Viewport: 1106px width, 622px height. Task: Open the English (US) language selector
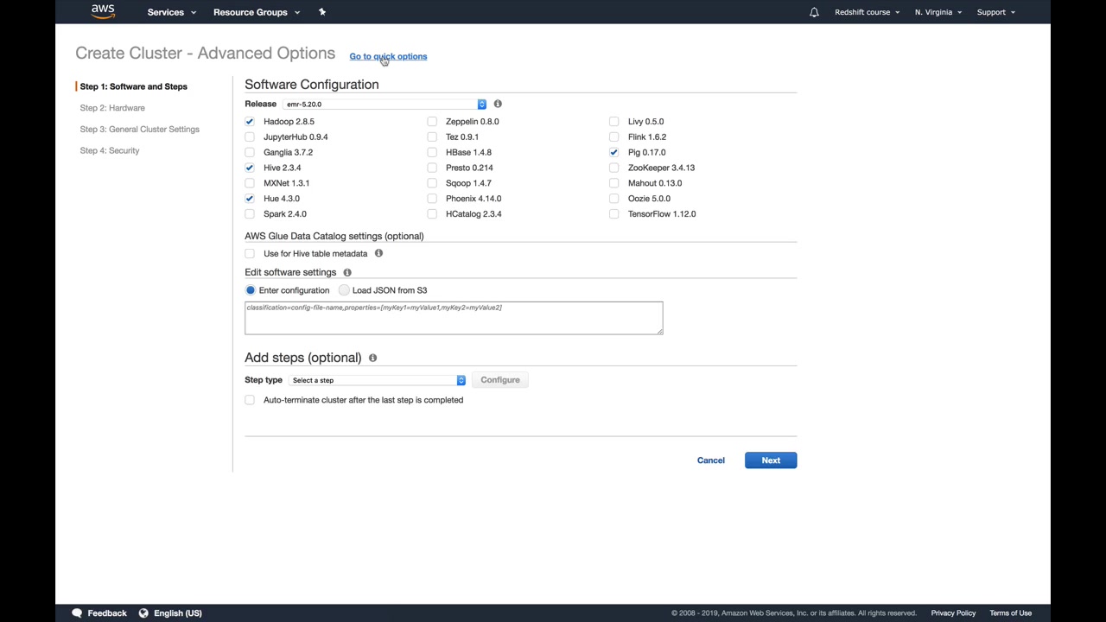pyautogui.click(x=177, y=613)
